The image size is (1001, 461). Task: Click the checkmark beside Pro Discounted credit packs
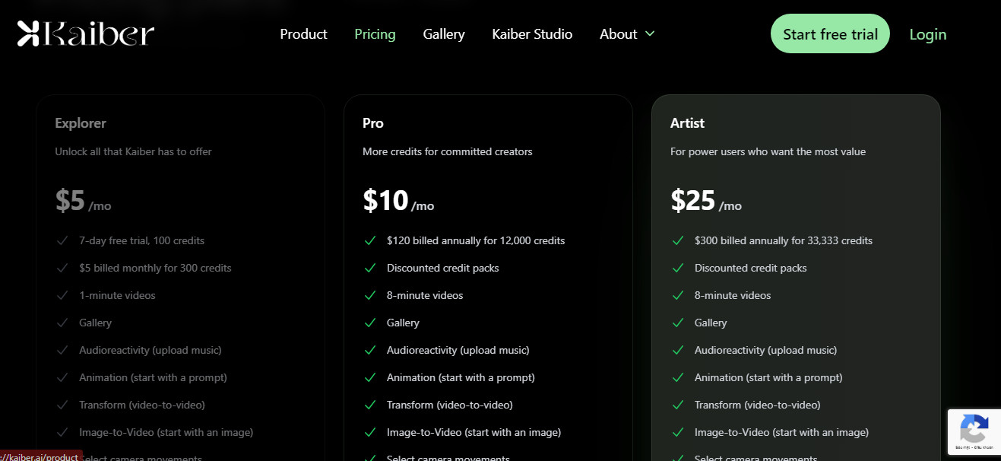point(370,268)
